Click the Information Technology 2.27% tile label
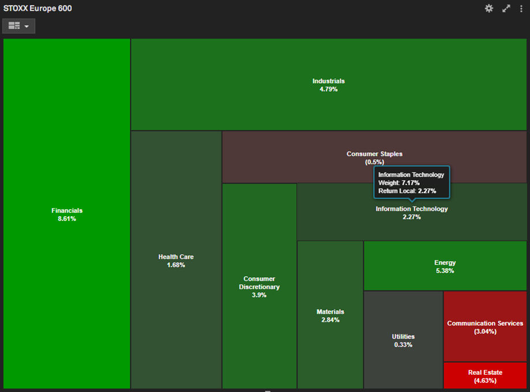Image resolution: width=530 pixels, height=392 pixels. [411, 213]
